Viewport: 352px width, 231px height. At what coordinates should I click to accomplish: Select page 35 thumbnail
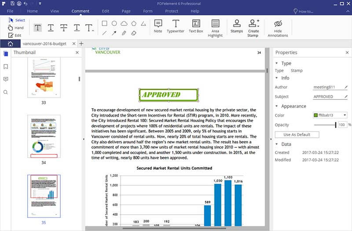[x=44, y=196]
